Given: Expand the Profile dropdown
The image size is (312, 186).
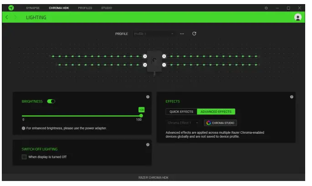Looking at the screenshot, I should (x=153, y=34).
